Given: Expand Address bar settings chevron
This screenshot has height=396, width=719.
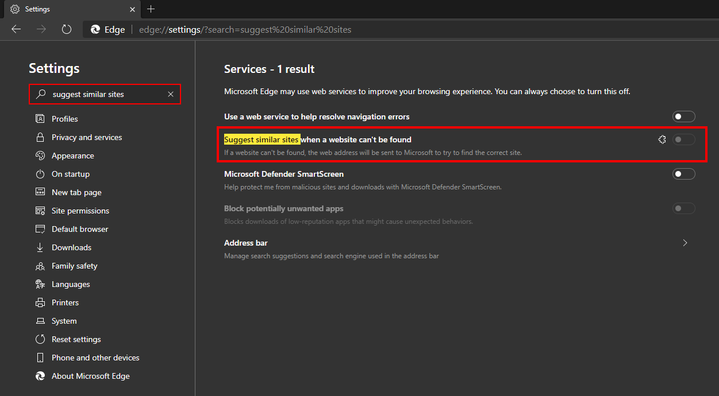Looking at the screenshot, I should tap(685, 243).
